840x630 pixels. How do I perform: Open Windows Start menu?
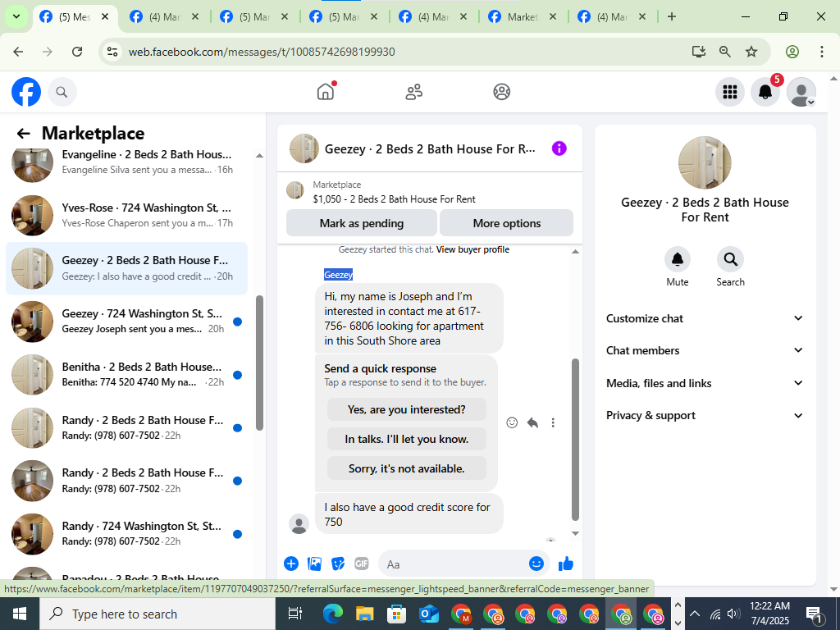click(20, 614)
